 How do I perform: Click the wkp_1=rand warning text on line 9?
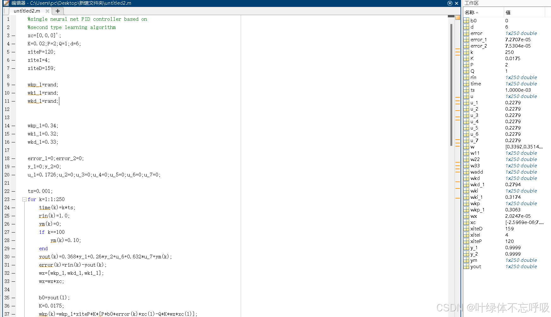43,85
